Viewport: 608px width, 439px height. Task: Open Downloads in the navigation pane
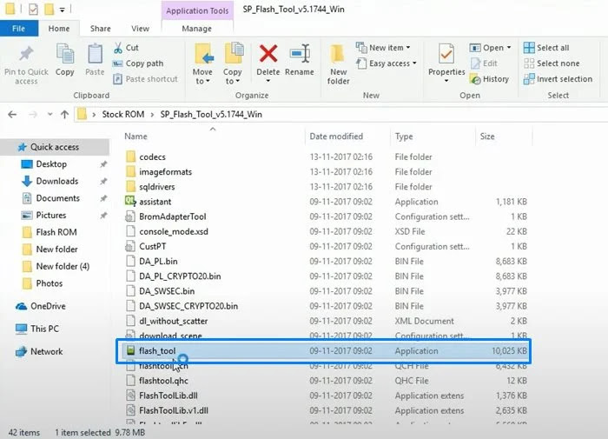[57, 182]
